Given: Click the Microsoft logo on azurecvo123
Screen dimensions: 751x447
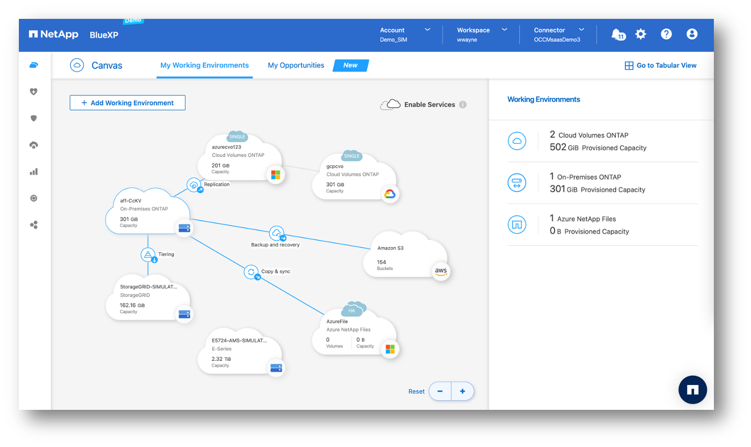Looking at the screenshot, I should [x=275, y=175].
